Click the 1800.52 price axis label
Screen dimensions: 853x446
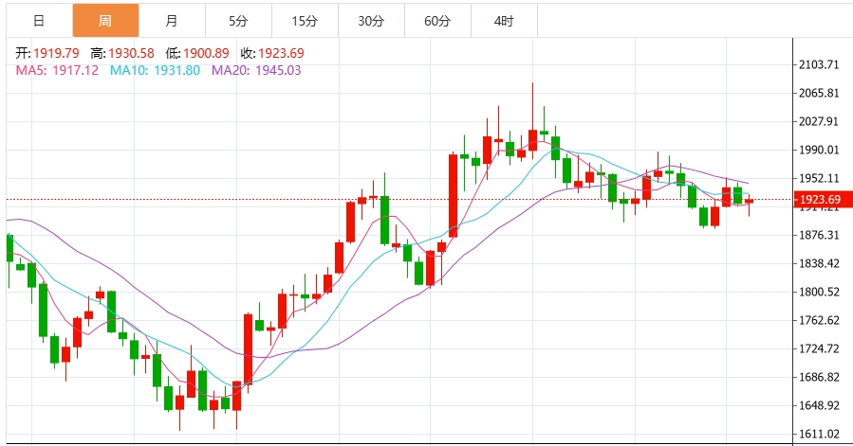click(x=819, y=292)
